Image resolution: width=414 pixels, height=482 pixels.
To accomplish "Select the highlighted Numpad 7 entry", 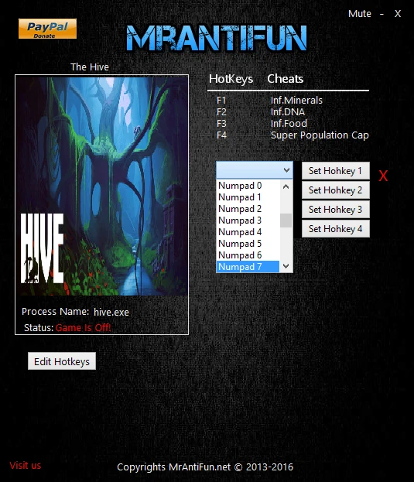I will point(248,266).
